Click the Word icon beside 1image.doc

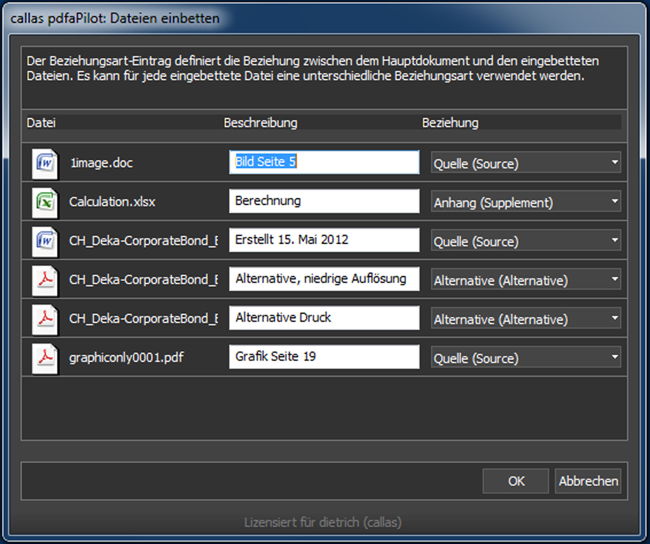pyautogui.click(x=45, y=163)
